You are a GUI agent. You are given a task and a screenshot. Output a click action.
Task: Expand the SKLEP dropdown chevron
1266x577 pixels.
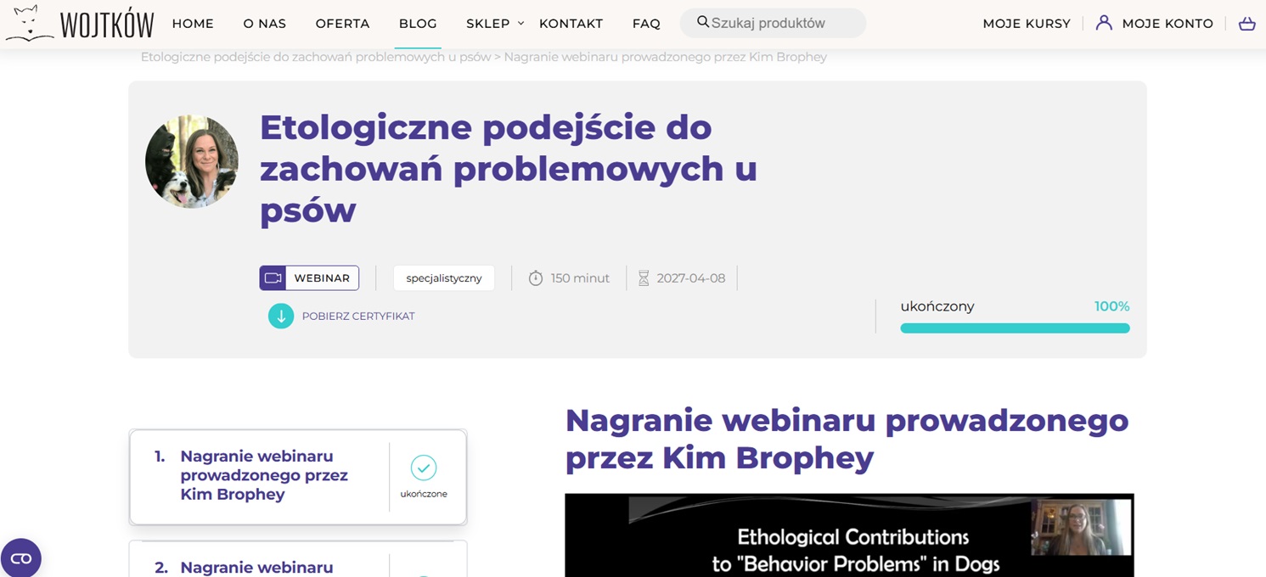tap(520, 23)
